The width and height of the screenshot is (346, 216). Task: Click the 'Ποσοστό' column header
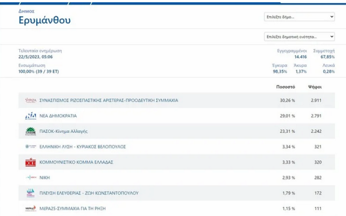click(285, 87)
